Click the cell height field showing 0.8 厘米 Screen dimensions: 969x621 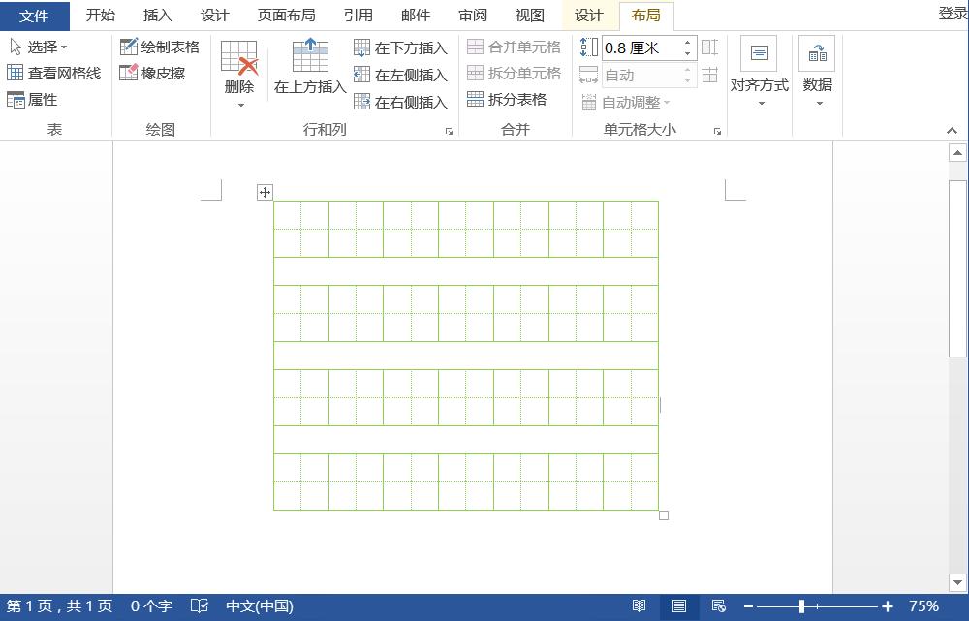644,46
